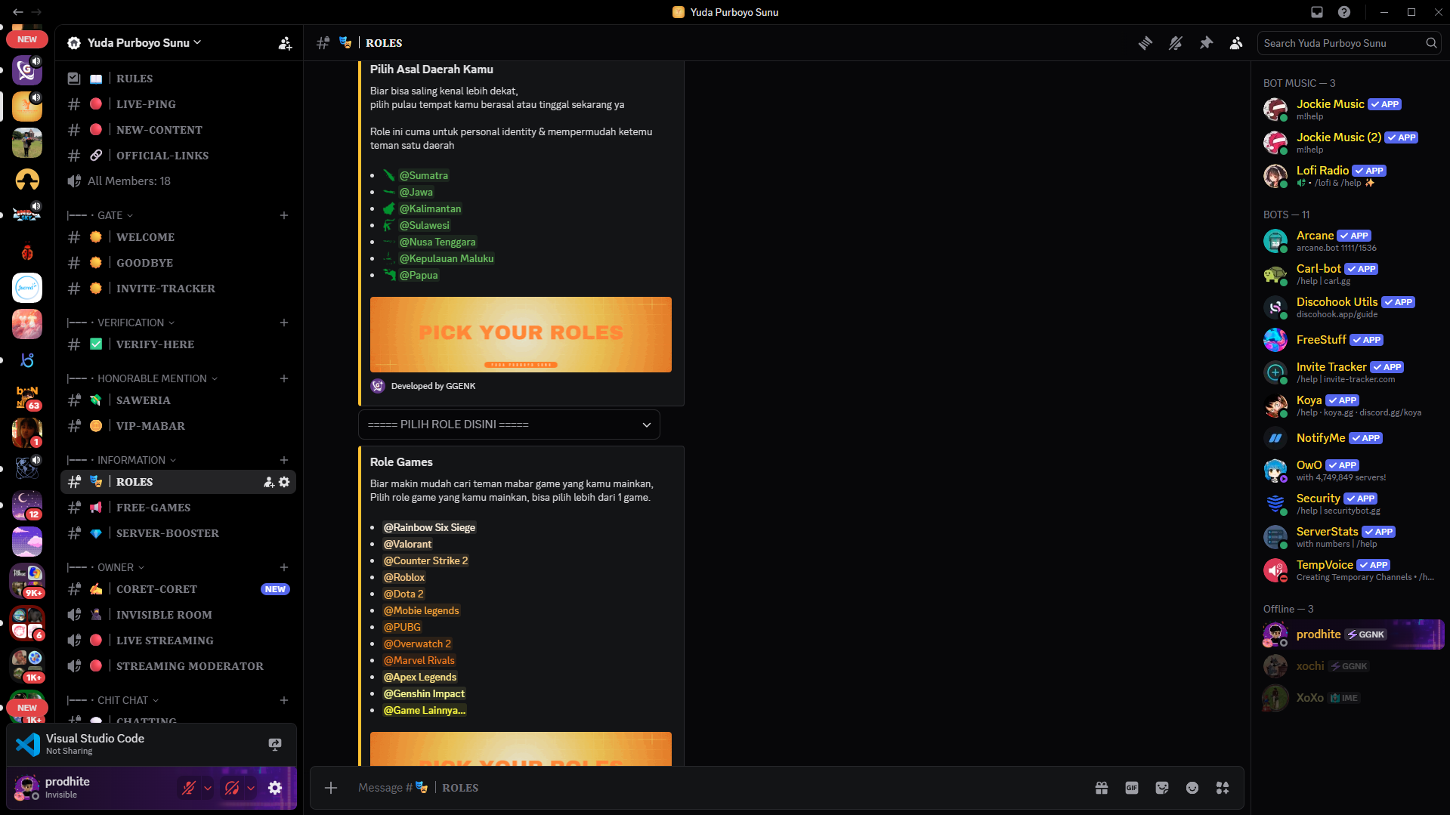Collapse the VERIFICATION category
Image resolution: width=1450 pixels, height=815 pixels.
pos(121,323)
